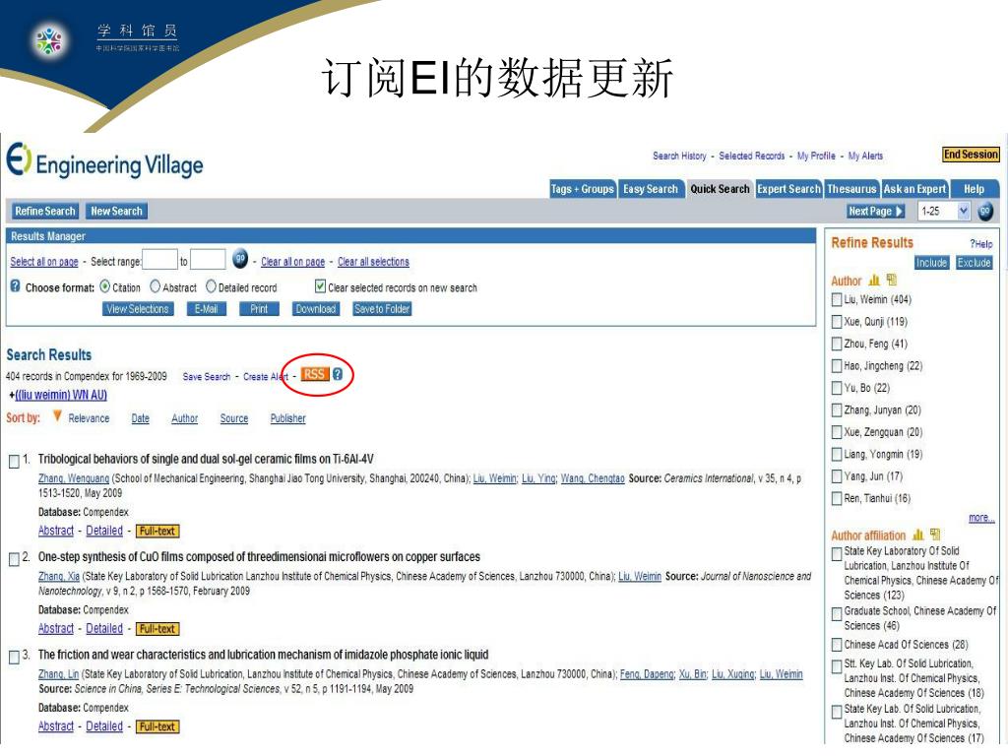The width and height of the screenshot is (1008, 756).
Task: Click the Select all on page link
Action: [x=44, y=262]
